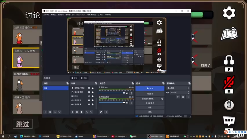Toggle visibility of the last gamepad source
Viewport: 247px width, 139px height.
[x=89, y=104]
